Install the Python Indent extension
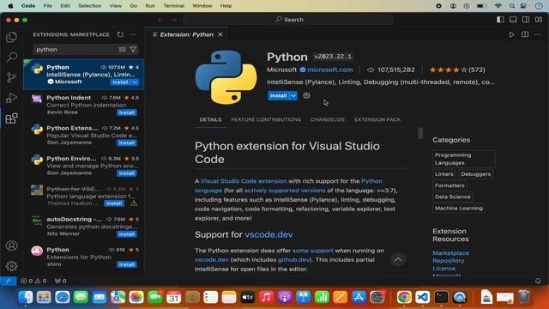The height and width of the screenshot is (309, 549). pyautogui.click(x=127, y=112)
